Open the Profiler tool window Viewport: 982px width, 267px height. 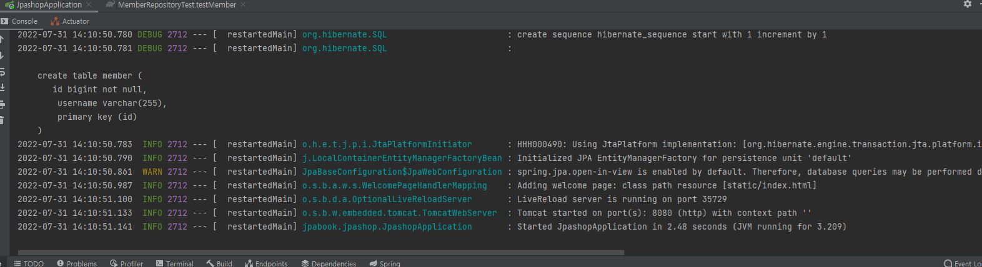[x=127, y=263]
